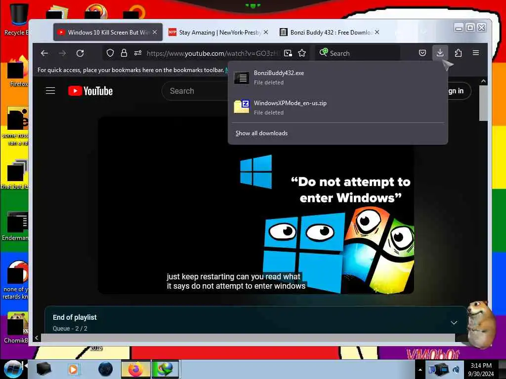Click the BonziBuddy hamster character
The image size is (506, 379).
click(481, 324)
